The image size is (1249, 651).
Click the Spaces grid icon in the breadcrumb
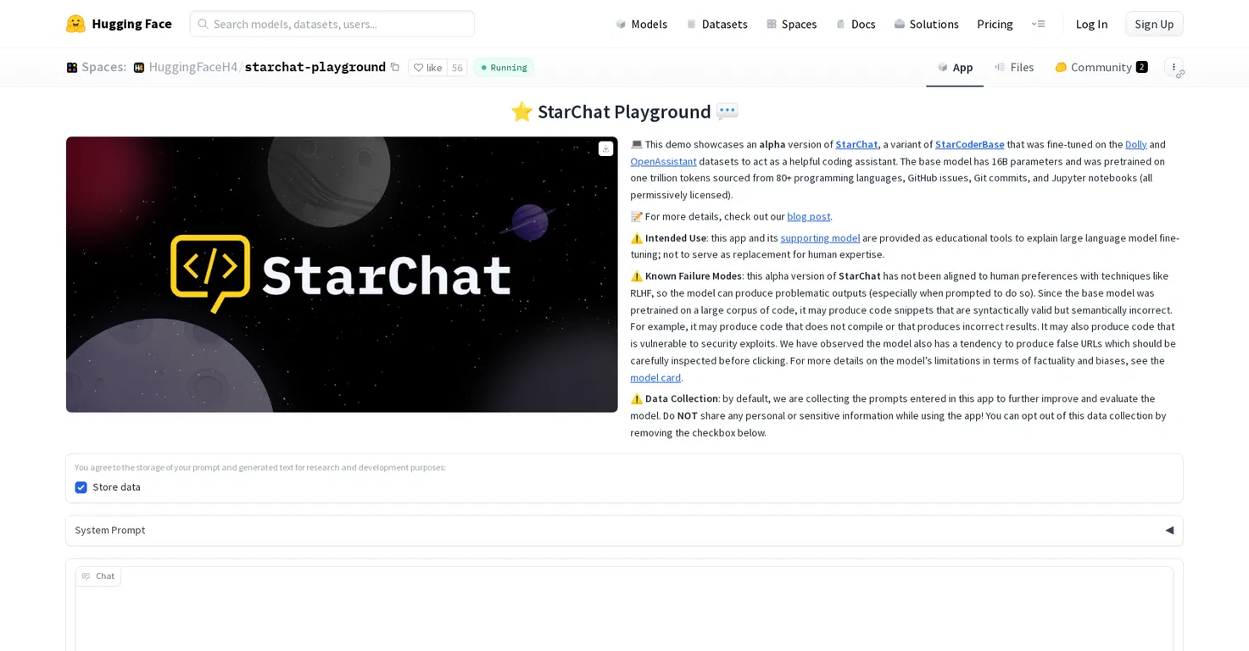[x=72, y=67]
